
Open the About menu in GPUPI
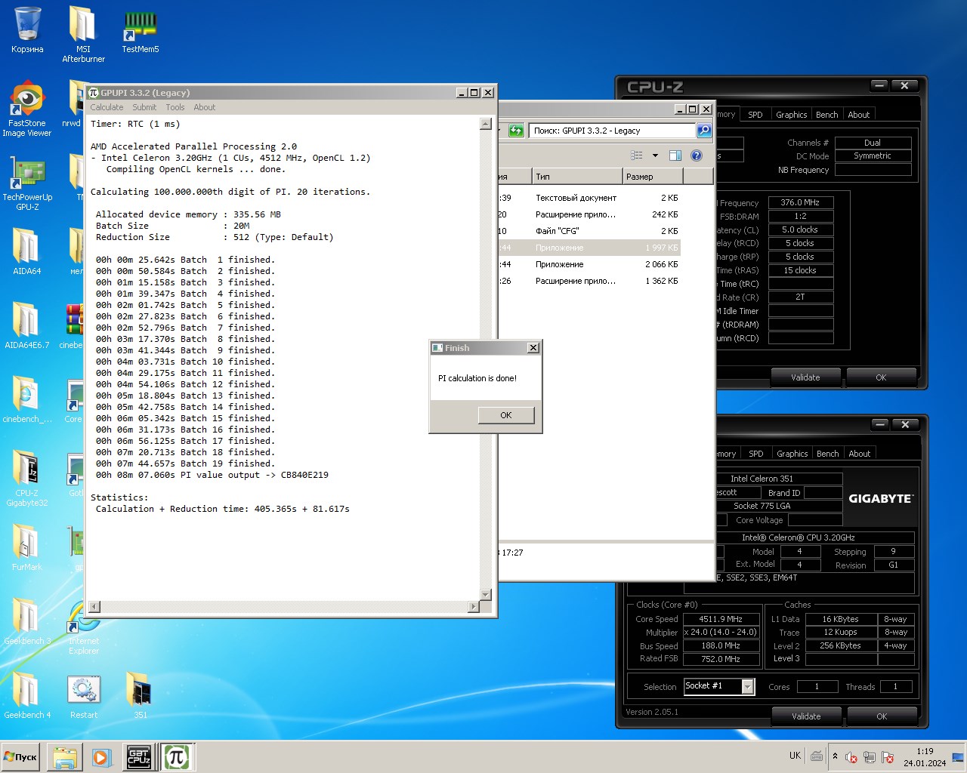(x=204, y=107)
